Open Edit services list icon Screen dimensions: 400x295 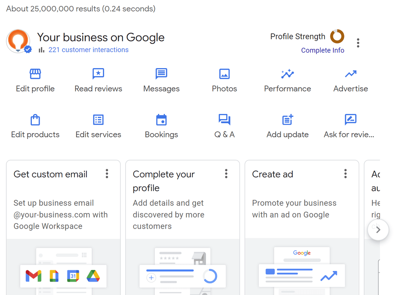pos(98,120)
